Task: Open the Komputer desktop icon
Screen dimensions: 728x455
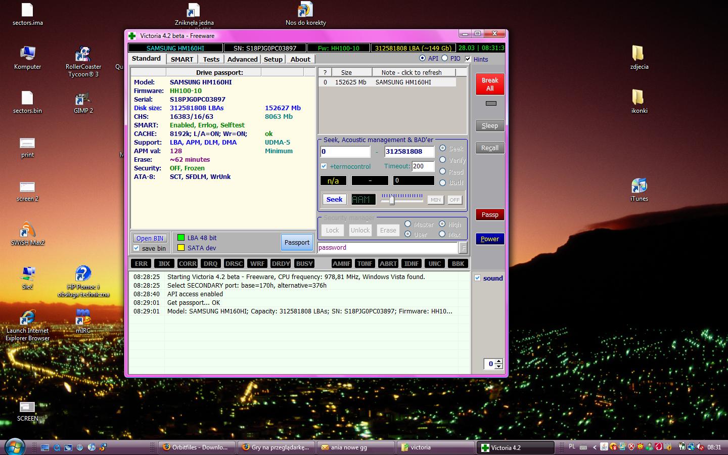Action: click(27, 58)
